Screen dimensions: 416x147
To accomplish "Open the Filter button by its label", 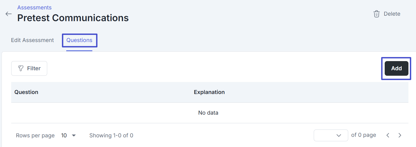I will [34, 68].
